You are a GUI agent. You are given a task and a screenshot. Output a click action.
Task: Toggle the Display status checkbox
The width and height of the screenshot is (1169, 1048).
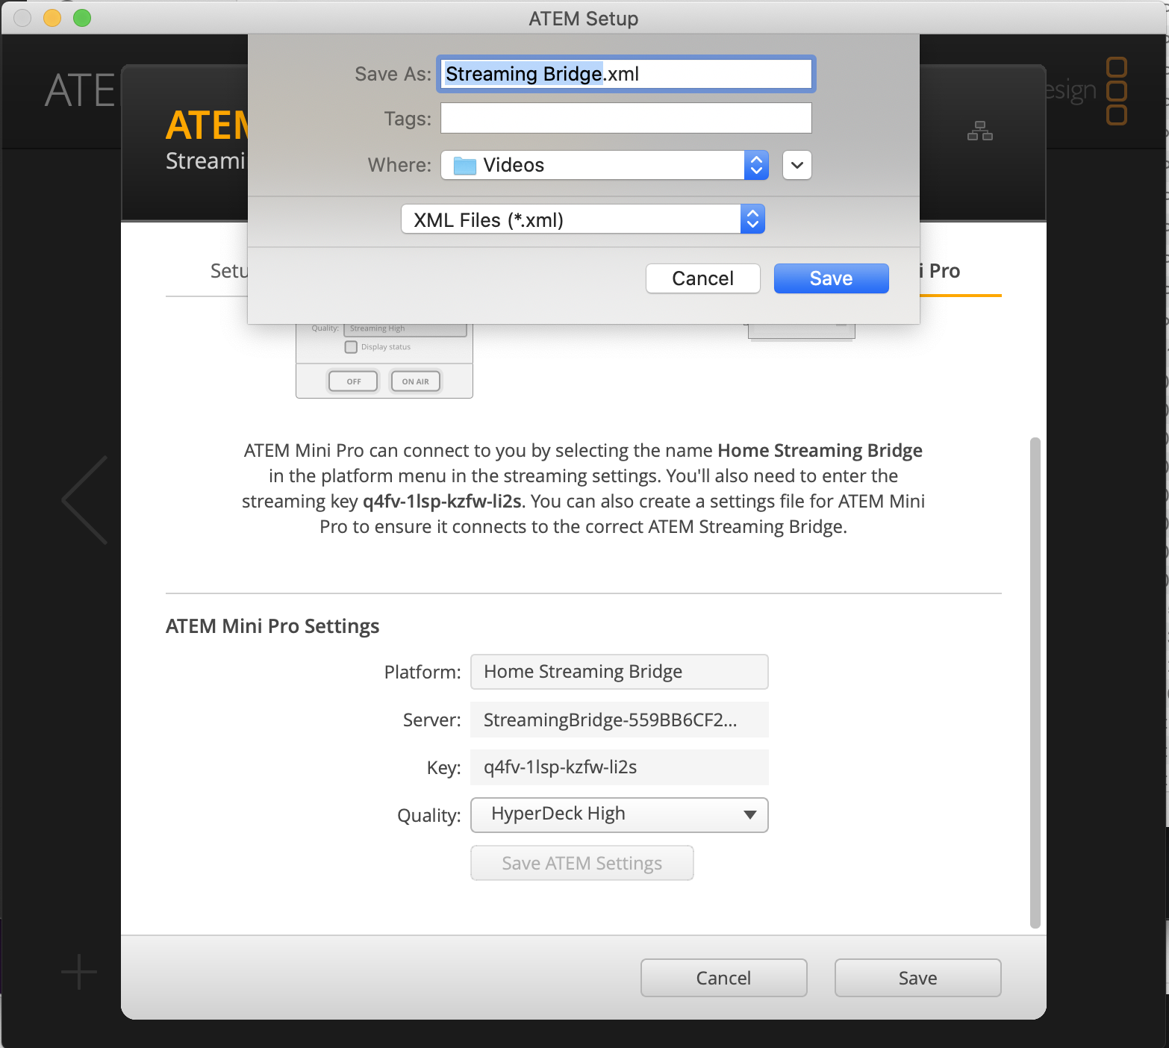pos(351,347)
